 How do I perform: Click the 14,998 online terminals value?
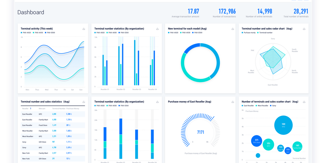(265, 11)
